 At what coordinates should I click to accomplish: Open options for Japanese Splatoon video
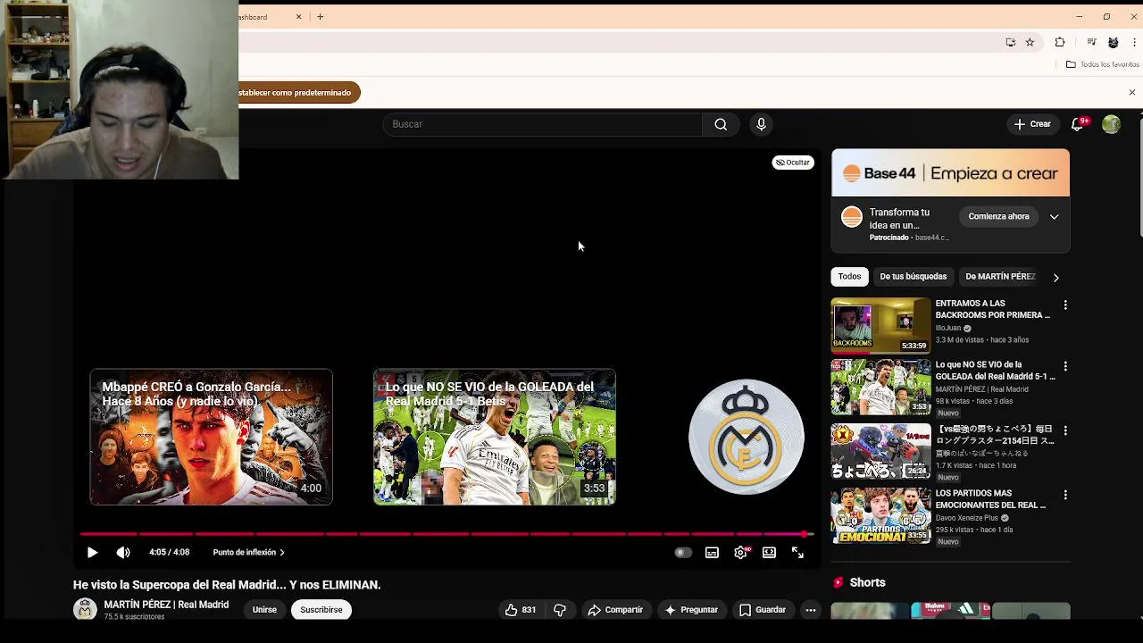pyautogui.click(x=1064, y=431)
